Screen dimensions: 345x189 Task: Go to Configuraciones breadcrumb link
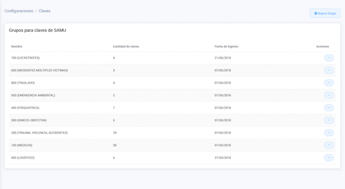coord(19,11)
